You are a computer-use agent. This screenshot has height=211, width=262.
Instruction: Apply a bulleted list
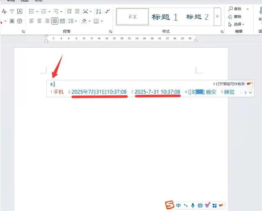32,11
